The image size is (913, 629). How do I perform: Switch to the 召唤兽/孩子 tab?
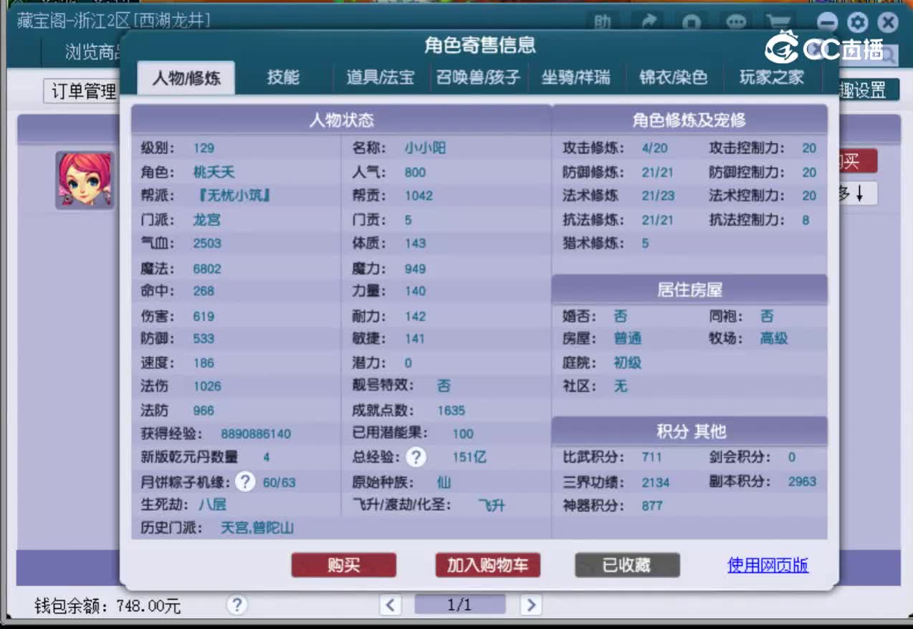(x=477, y=77)
